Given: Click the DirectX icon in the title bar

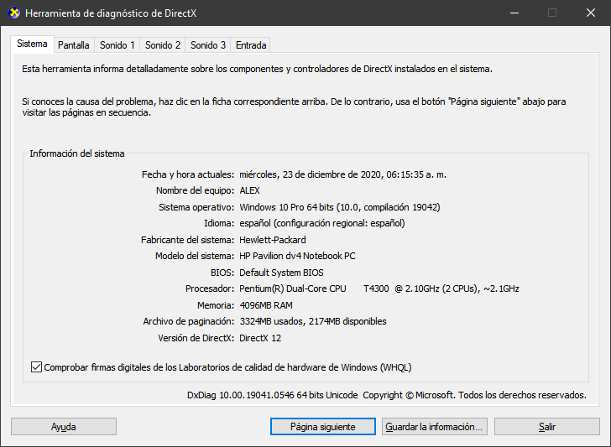Looking at the screenshot, I should pyautogui.click(x=13, y=13).
